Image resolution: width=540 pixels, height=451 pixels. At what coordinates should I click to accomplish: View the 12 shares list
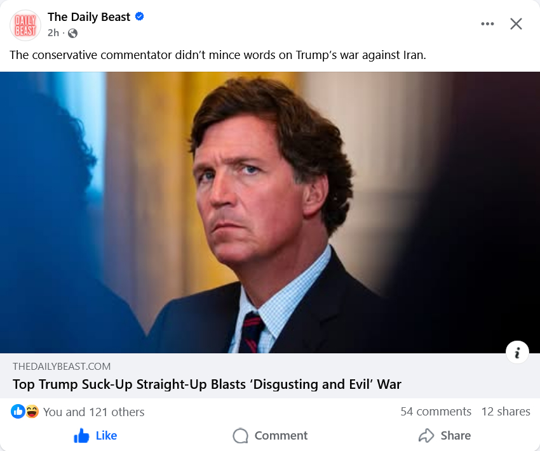(506, 412)
